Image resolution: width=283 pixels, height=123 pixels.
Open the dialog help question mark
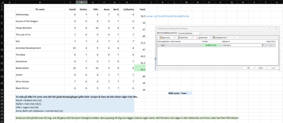(x=270, y=28)
